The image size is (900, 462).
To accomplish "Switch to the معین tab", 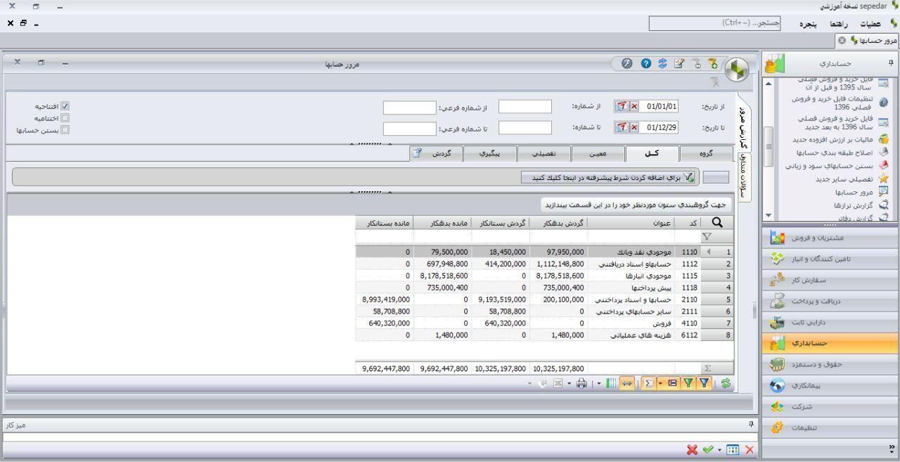I will pos(598,153).
